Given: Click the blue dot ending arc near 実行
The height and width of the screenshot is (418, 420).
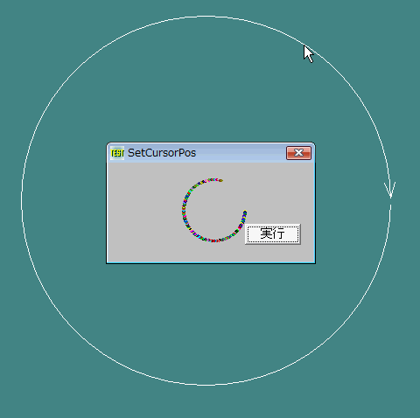Looking at the screenshot, I should tap(245, 212).
